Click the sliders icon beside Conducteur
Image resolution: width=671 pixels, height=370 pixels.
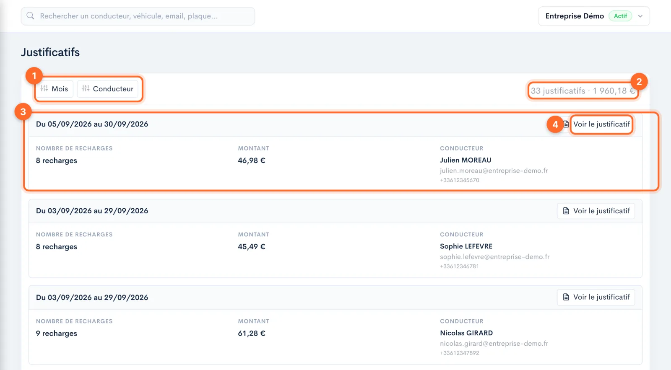[86, 88]
